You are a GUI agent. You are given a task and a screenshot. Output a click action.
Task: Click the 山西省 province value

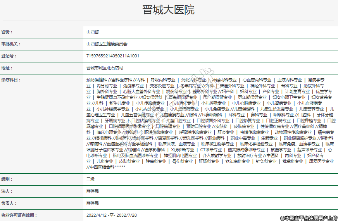click(x=92, y=32)
